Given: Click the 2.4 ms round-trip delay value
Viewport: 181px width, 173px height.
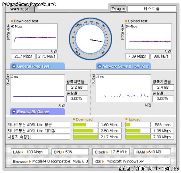Looking at the screenshot, I should pos(163,88).
